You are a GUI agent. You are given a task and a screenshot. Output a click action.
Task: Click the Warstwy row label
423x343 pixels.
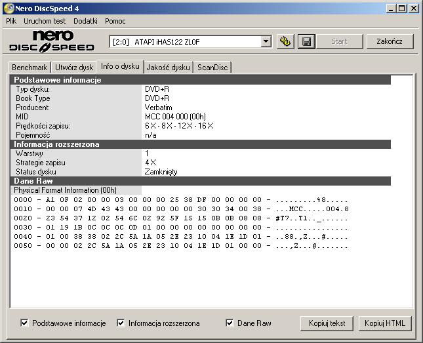29,153
